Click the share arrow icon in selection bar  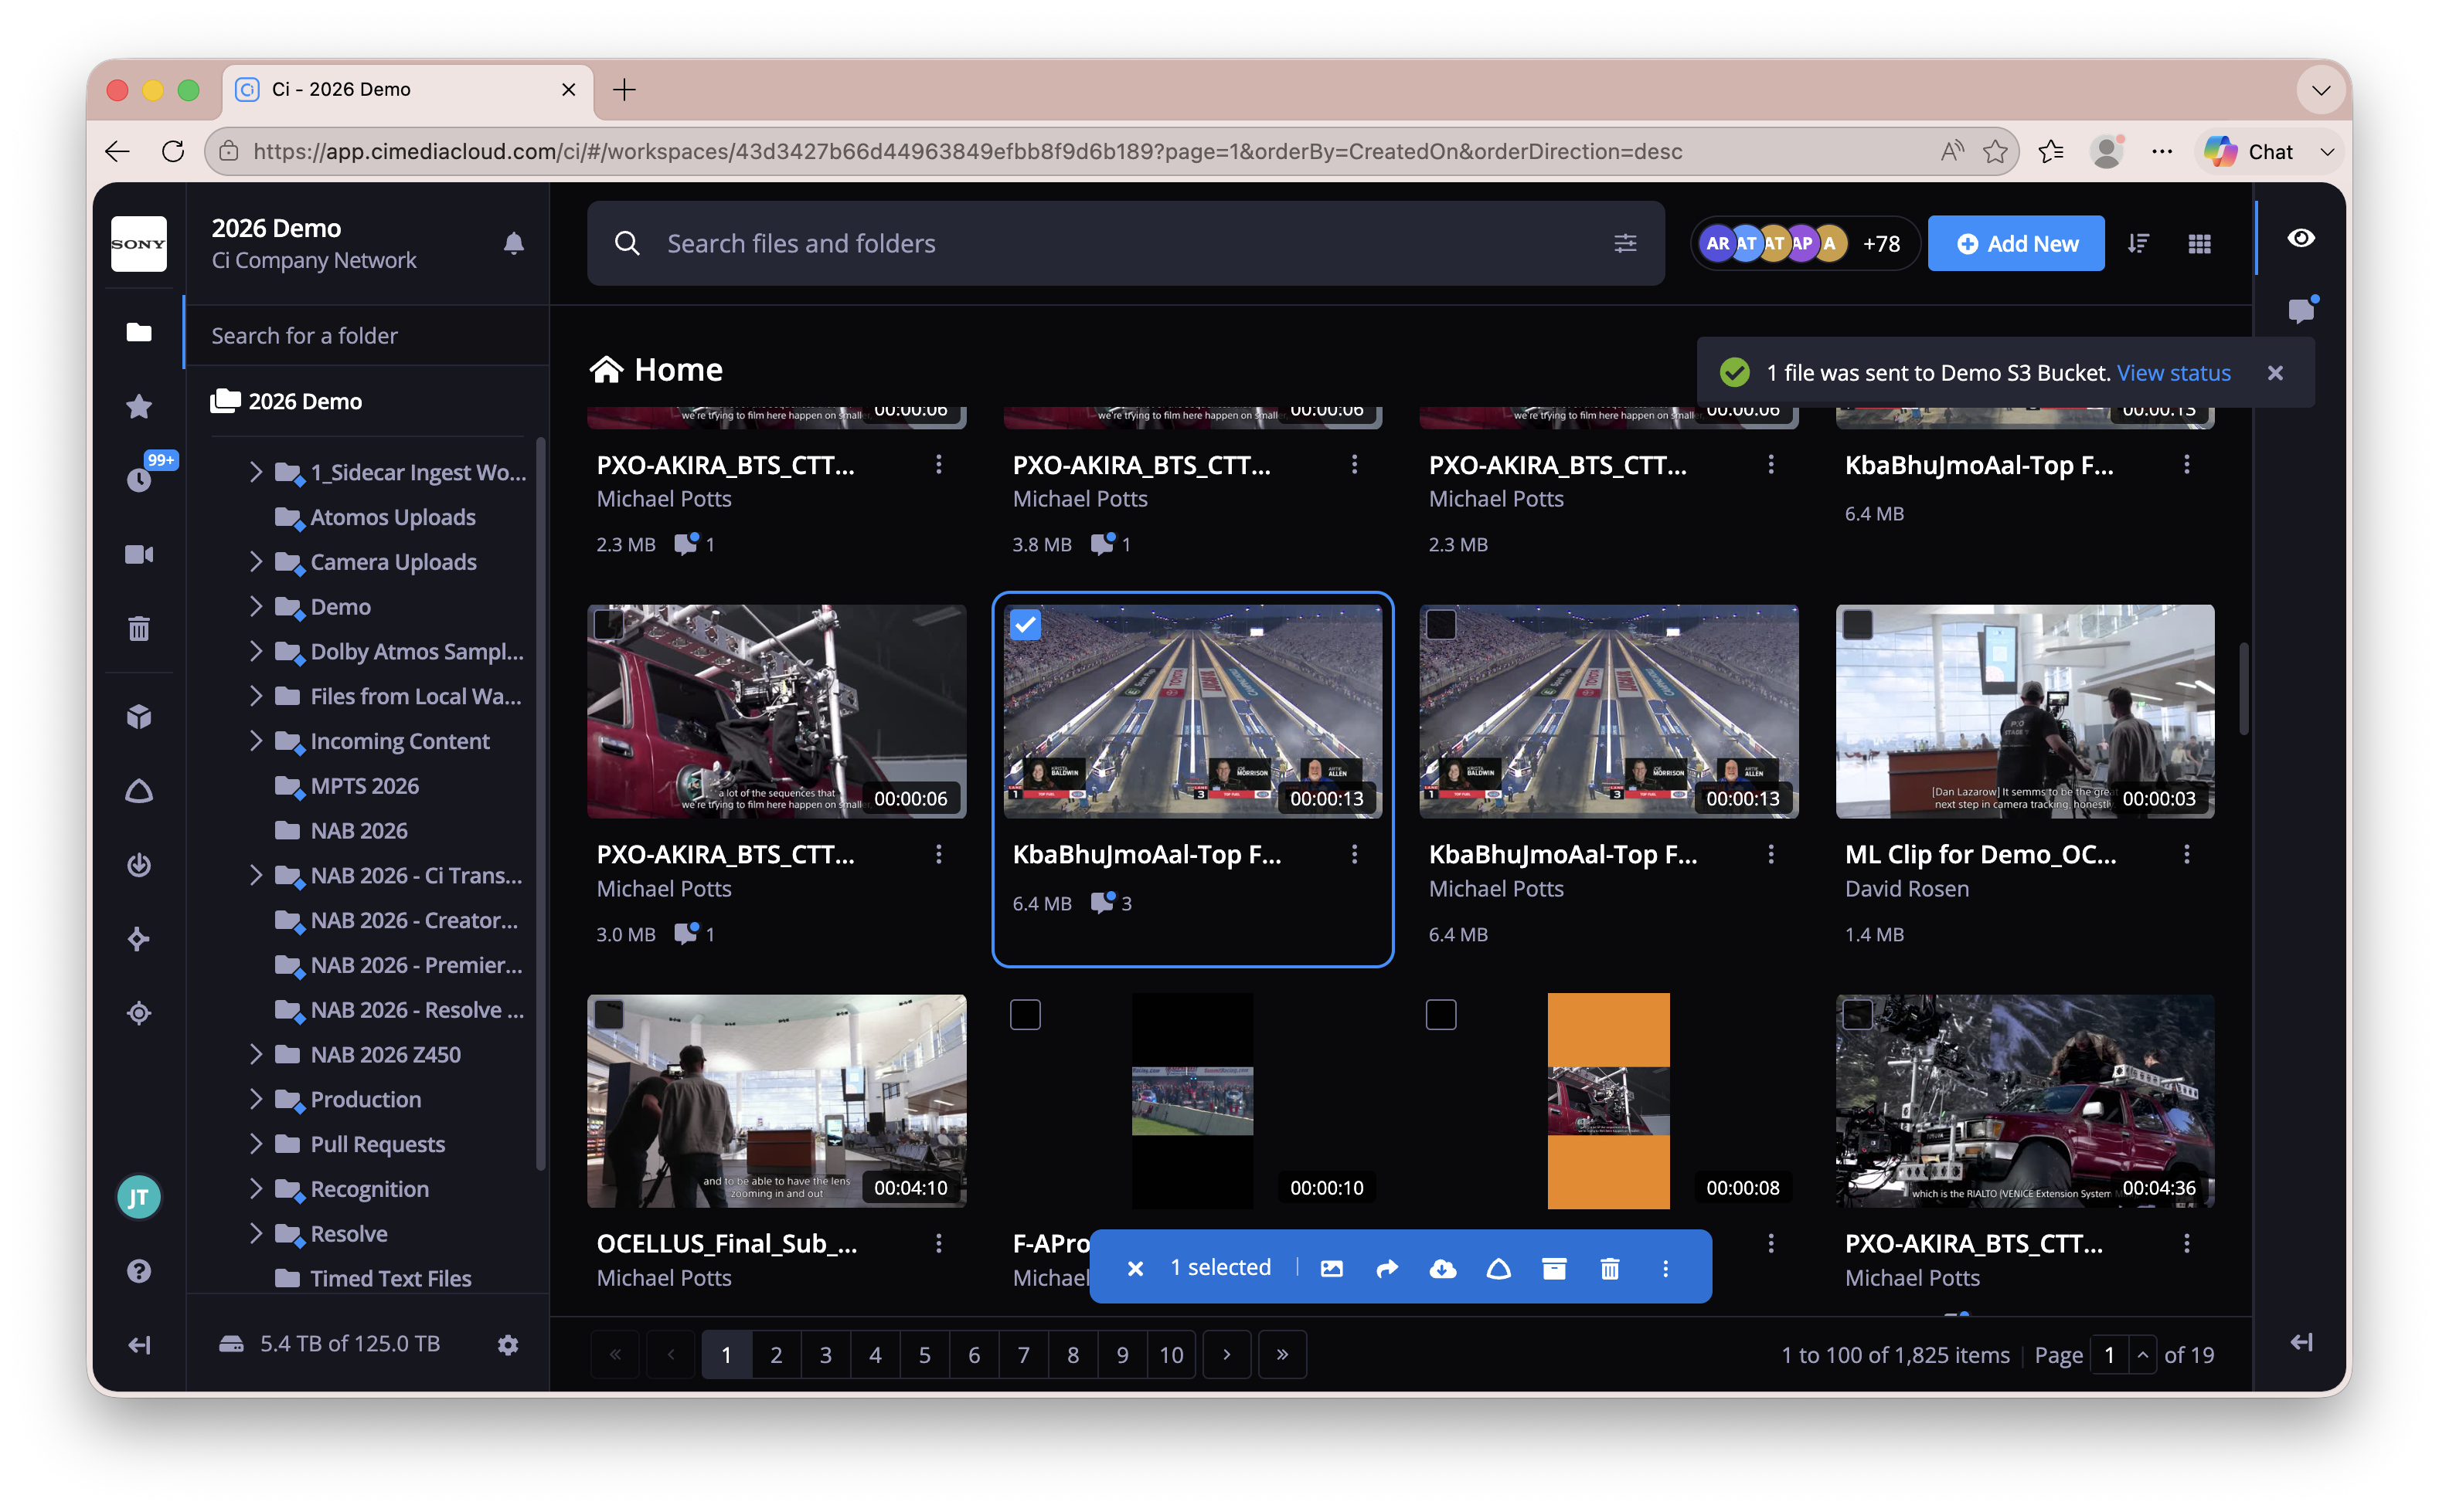[x=1386, y=1268]
